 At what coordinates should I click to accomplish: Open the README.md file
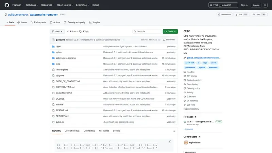click(x=62, y=110)
